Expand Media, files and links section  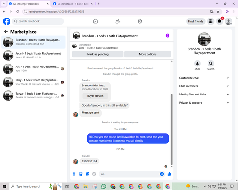coord(204,95)
